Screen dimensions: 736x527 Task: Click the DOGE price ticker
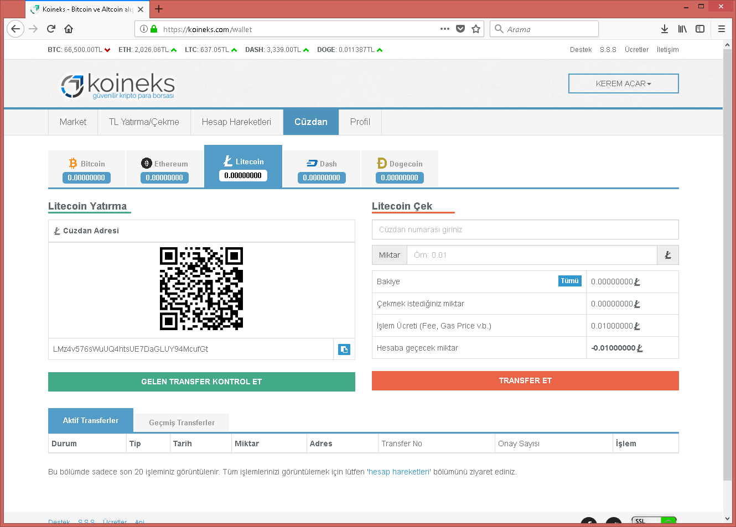pyautogui.click(x=350, y=50)
